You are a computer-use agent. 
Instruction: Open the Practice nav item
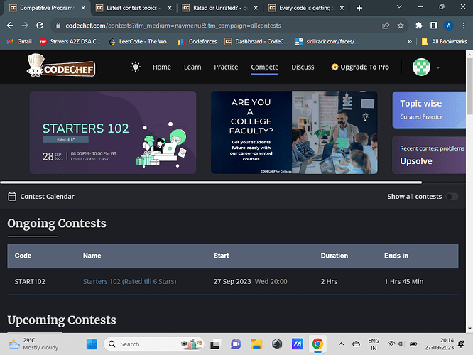226,67
